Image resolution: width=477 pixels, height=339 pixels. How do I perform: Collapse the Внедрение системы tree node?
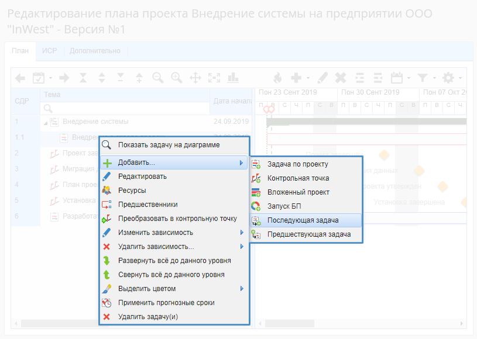click(45, 122)
